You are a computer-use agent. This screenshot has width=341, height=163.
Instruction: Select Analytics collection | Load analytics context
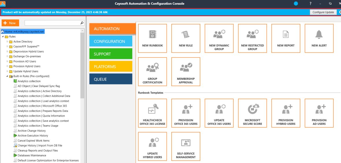pyautogui.click(x=43, y=101)
